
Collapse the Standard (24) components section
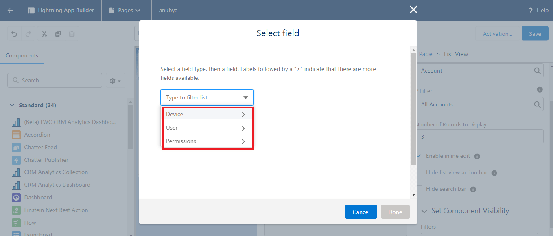(12, 105)
